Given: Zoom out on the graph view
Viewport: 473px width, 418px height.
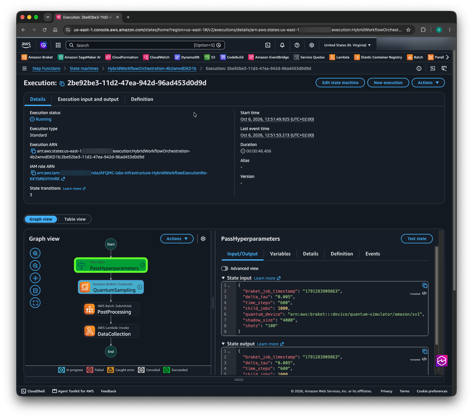Looking at the screenshot, I should (35, 265).
